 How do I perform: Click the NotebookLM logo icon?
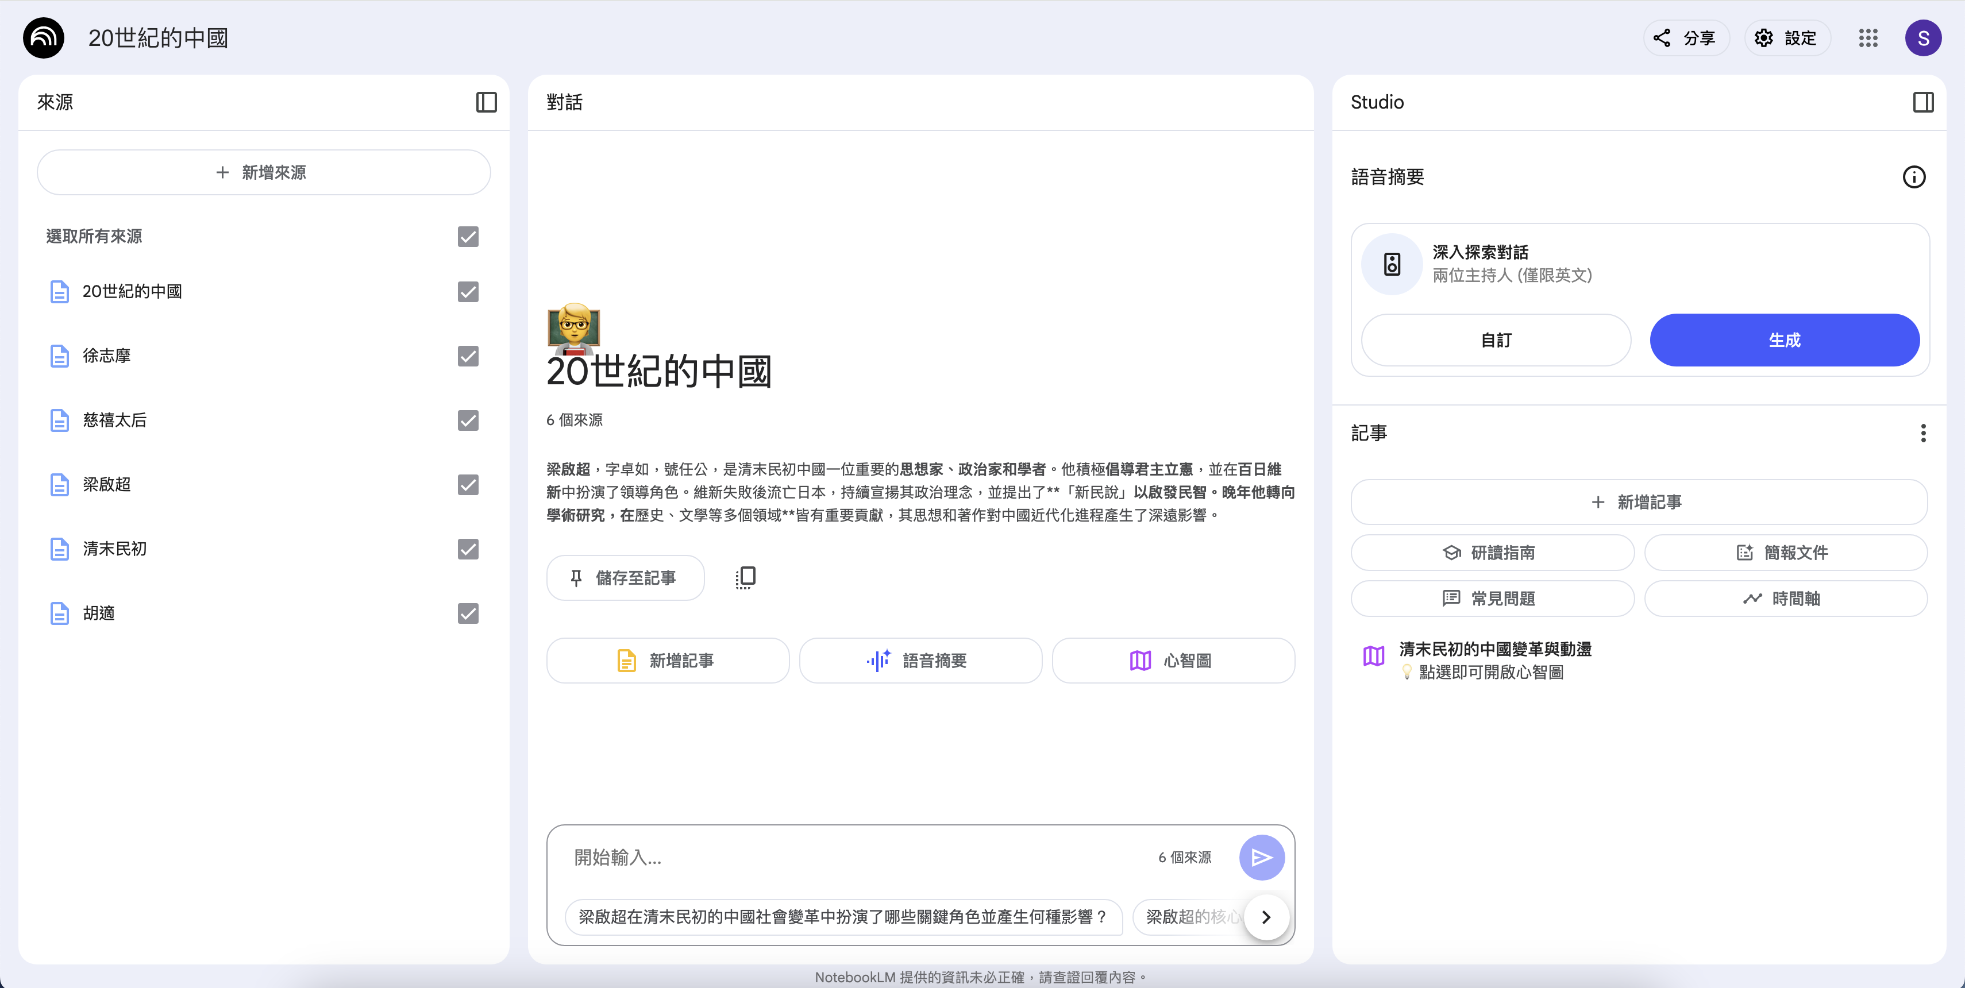pos(44,38)
